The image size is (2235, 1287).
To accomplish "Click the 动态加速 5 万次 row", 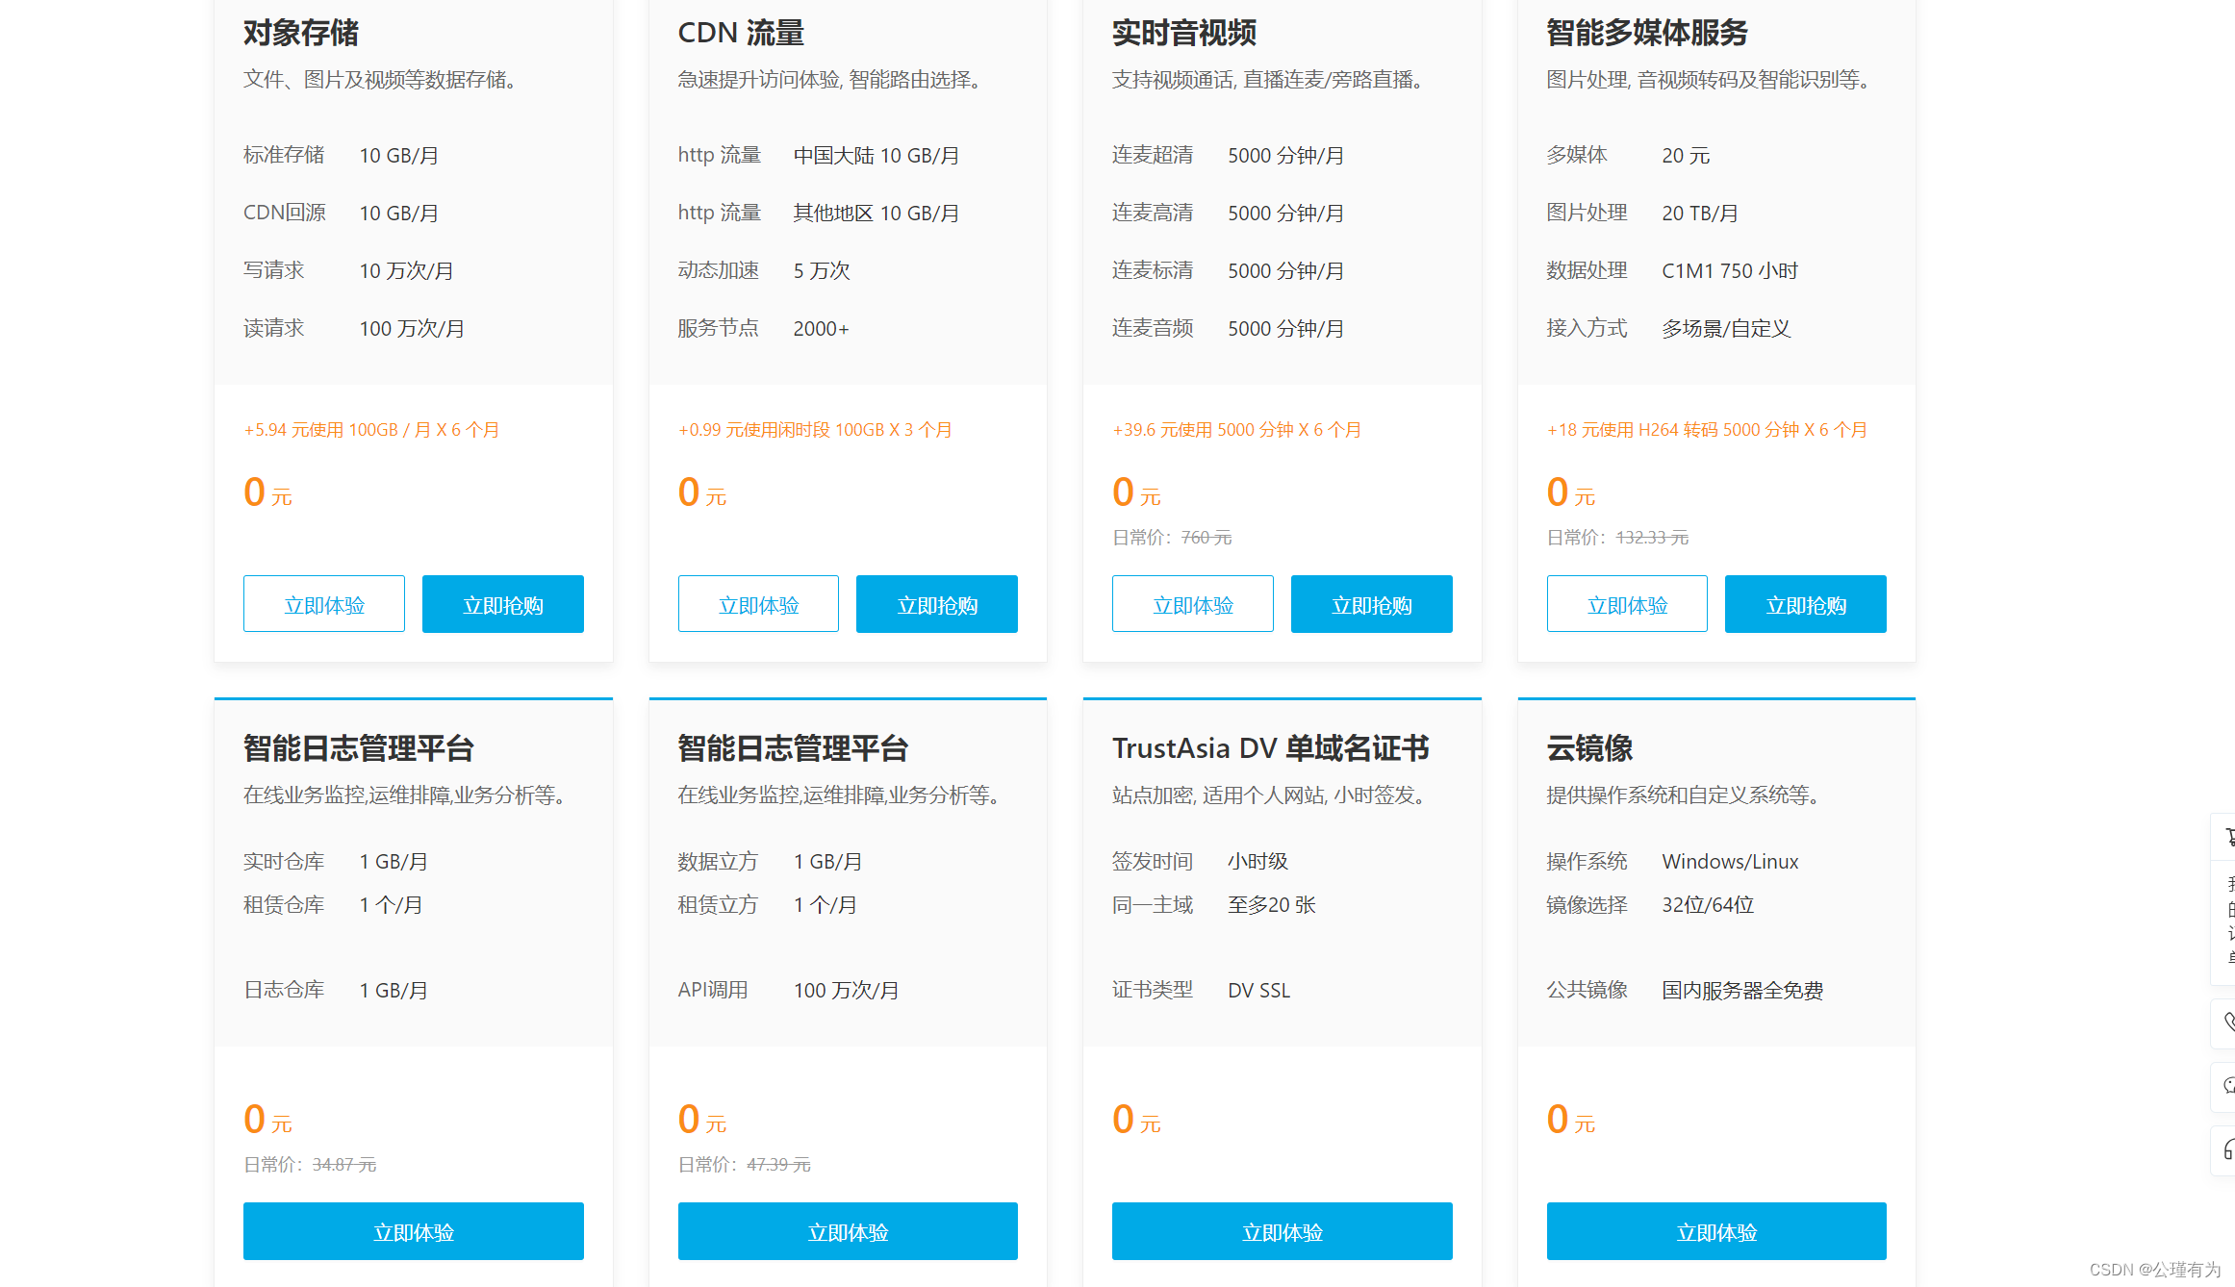I will 764,271.
